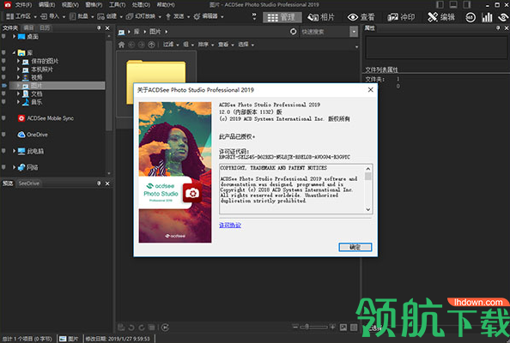Viewport: 510px width, 343px height.
Task: Open the 编辑(E) menu
Action: [47, 5]
